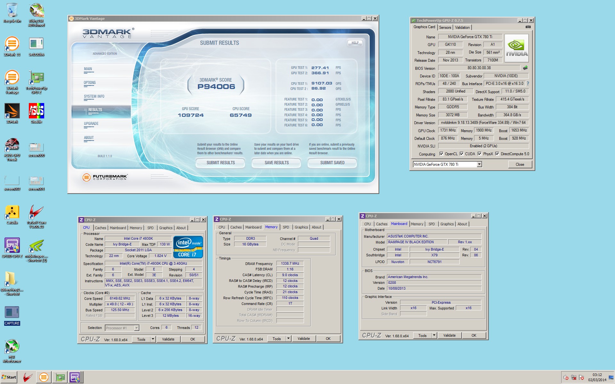The width and height of the screenshot is (615, 384).
Task: Open the Recycle Bin desktop icon
Action: (12, 13)
